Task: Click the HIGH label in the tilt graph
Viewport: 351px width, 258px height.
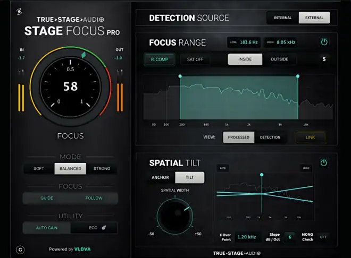Action: click(306, 168)
